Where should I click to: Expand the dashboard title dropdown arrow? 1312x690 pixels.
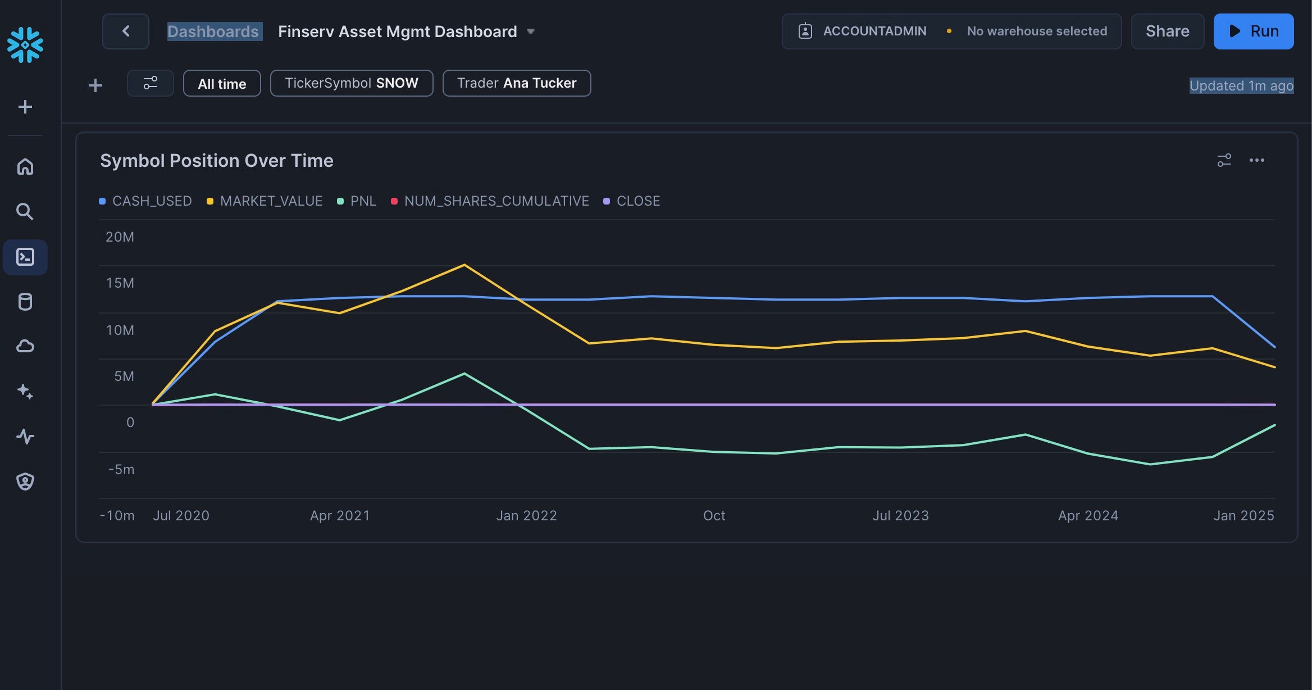click(x=531, y=31)
